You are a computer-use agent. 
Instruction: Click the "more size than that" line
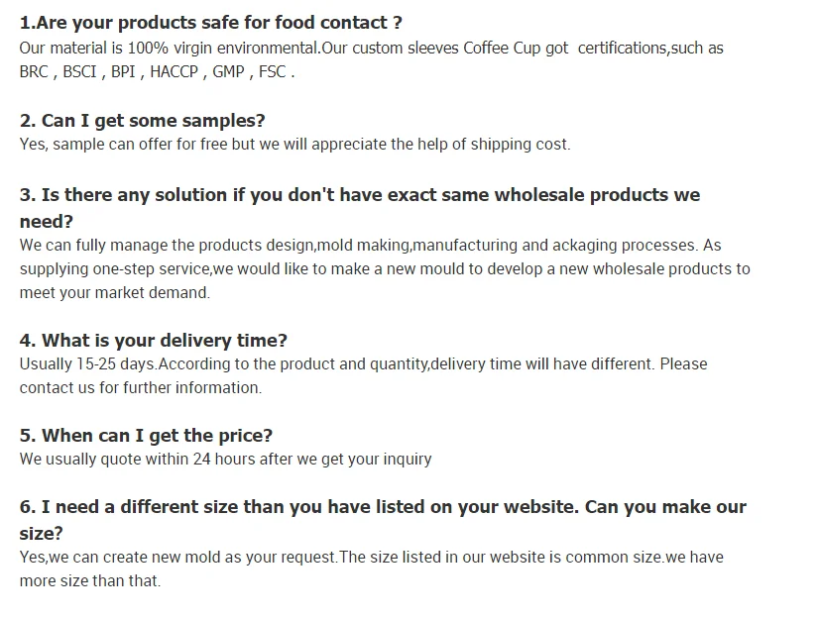(x=89, y=581)
